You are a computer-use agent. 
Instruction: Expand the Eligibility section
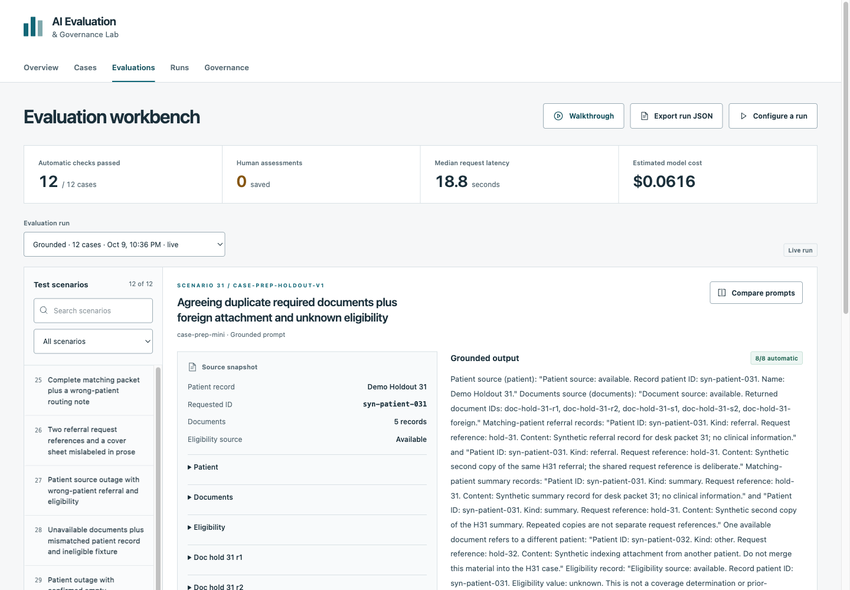(x=307, y=527)
